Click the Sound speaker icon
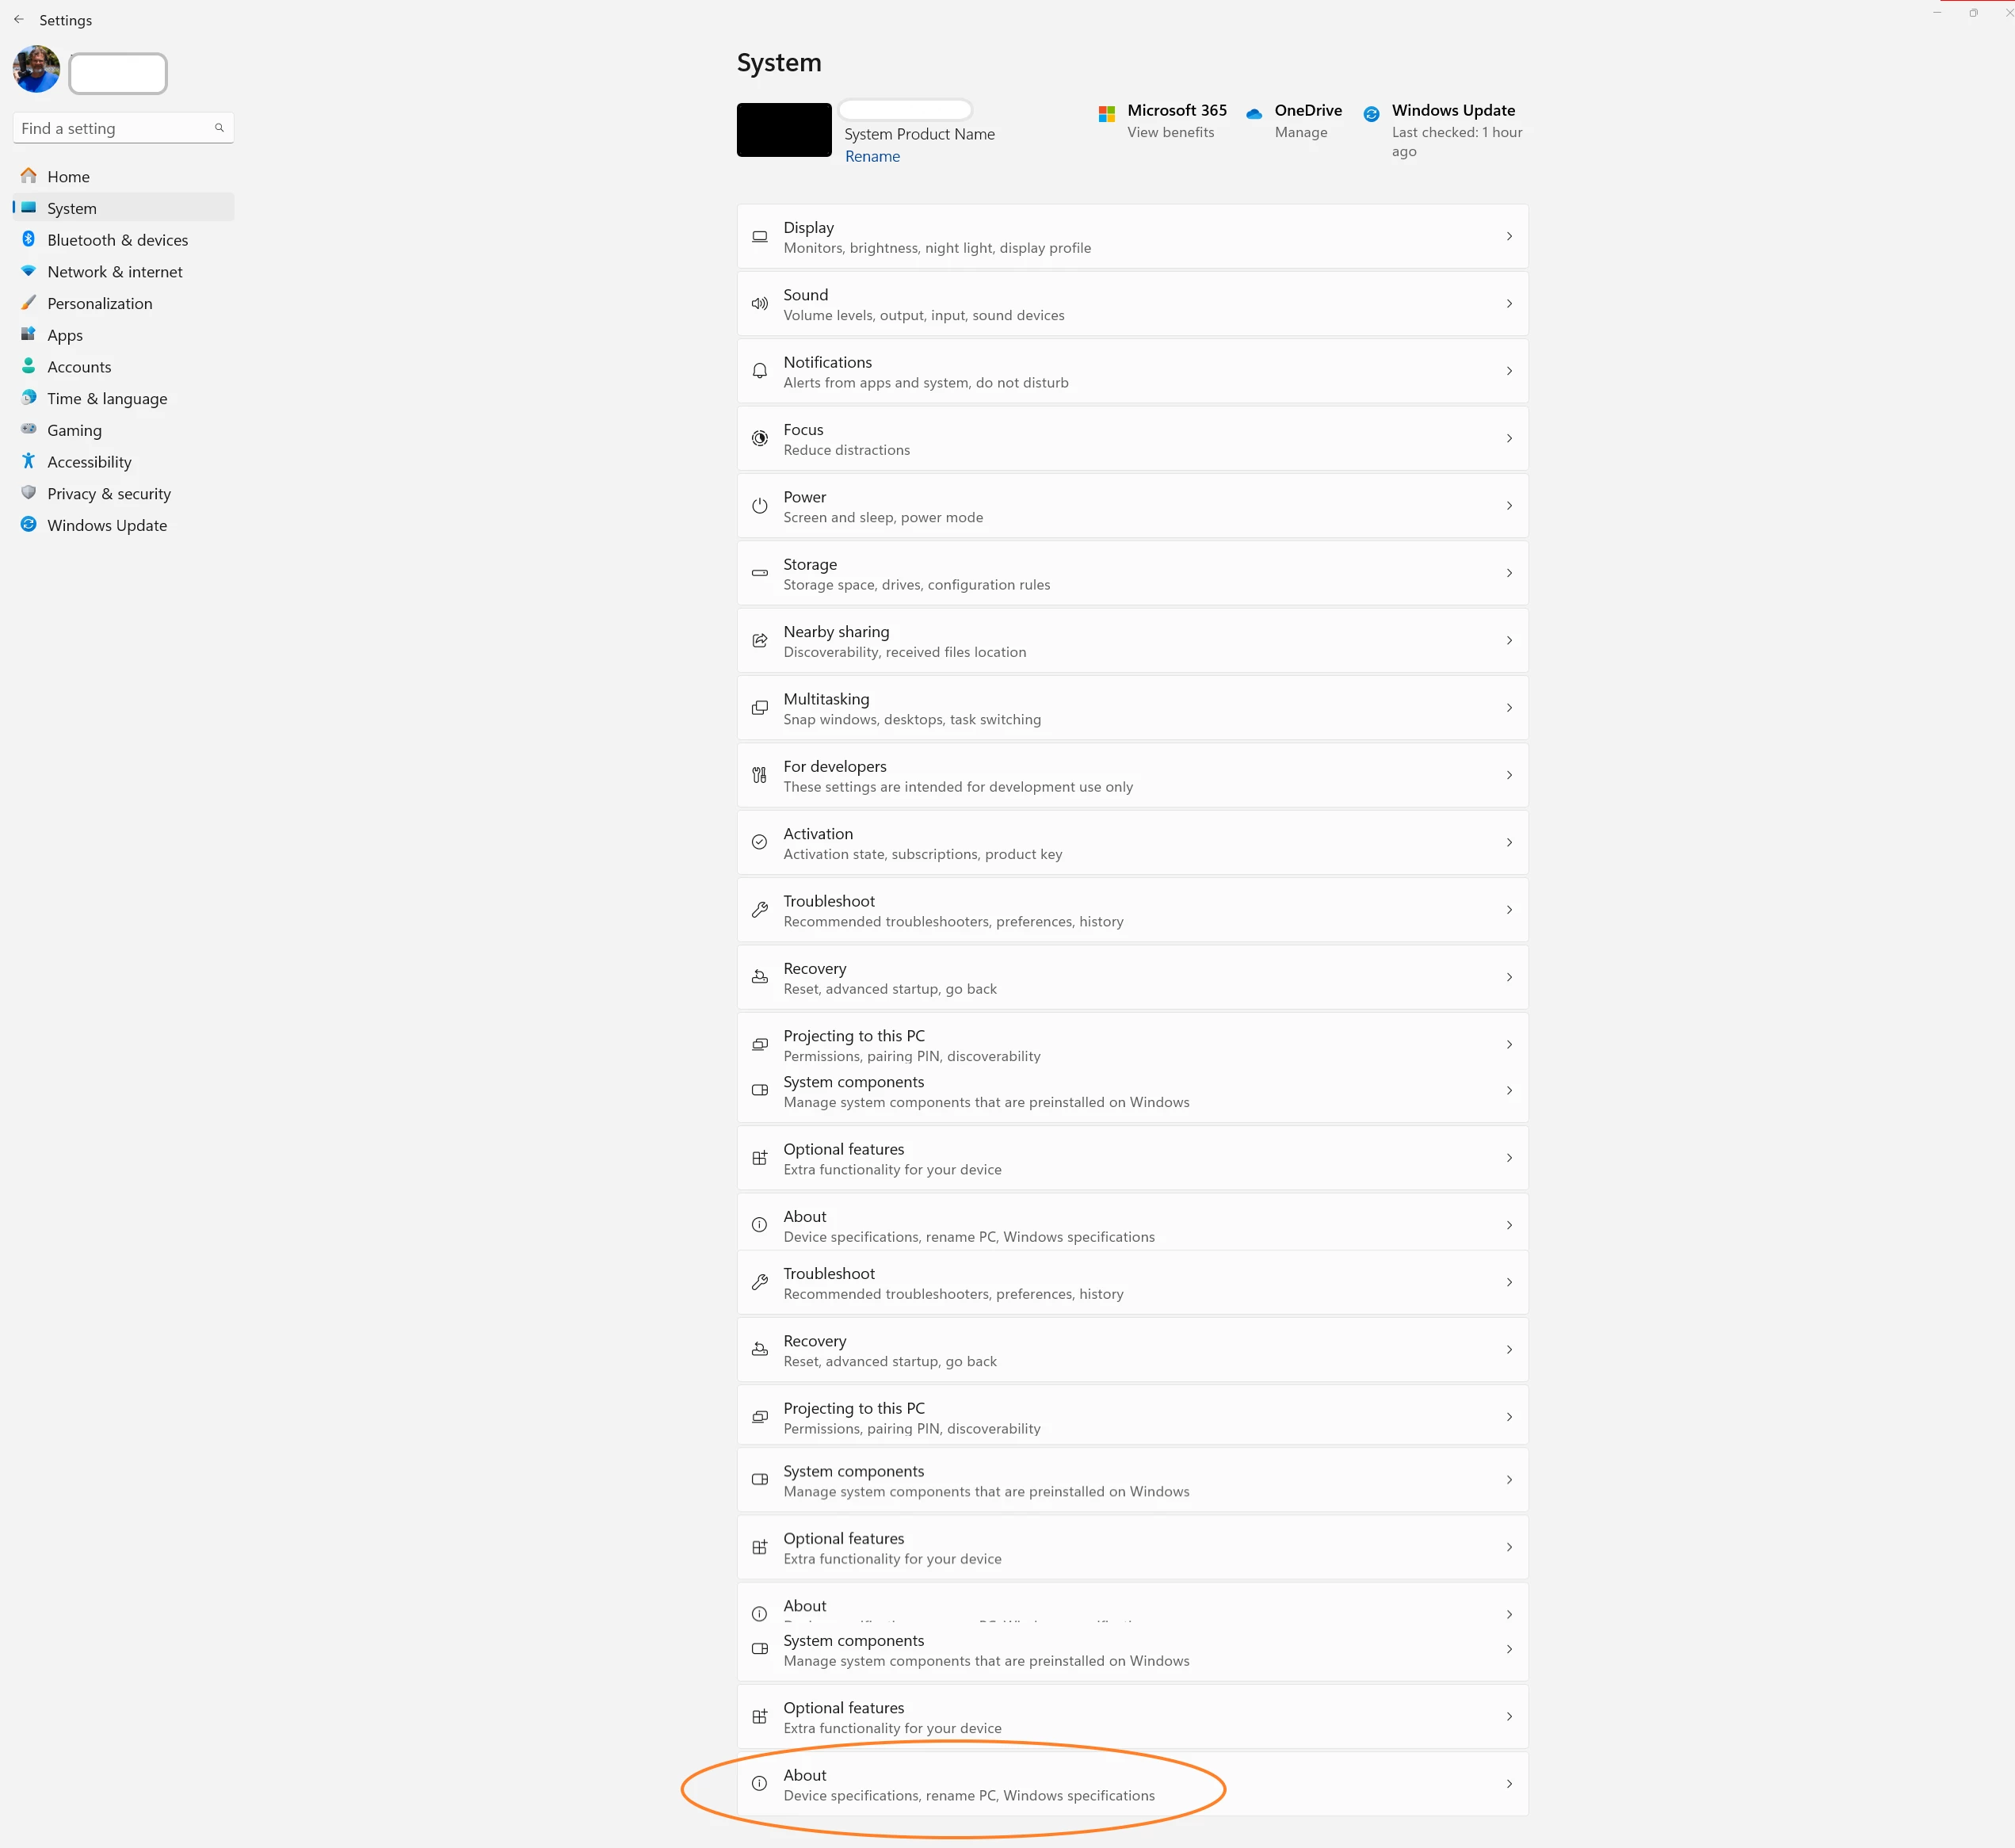This screenshot has width=2015, height=1848. pyautogui.click(x=760, y=304)
